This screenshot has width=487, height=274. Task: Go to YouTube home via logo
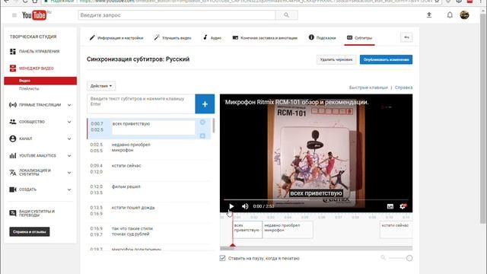34,15
